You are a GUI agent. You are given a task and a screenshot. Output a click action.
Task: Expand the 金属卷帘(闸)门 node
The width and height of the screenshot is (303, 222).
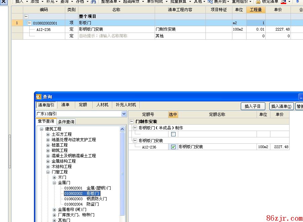[x=54, y=210]
